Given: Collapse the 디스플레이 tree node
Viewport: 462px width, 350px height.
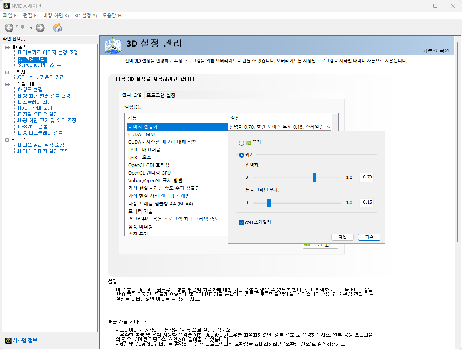Looking at the screenshot, I should pyautogui.click(x=8, y=84).
